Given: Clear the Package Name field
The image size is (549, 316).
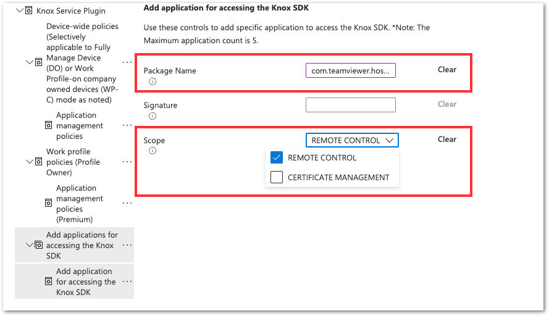Looking at the screenshot, I should 446,70.
